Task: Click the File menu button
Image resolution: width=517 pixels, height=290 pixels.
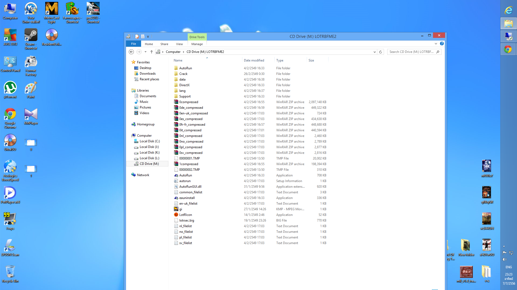Action: point(134,44)
